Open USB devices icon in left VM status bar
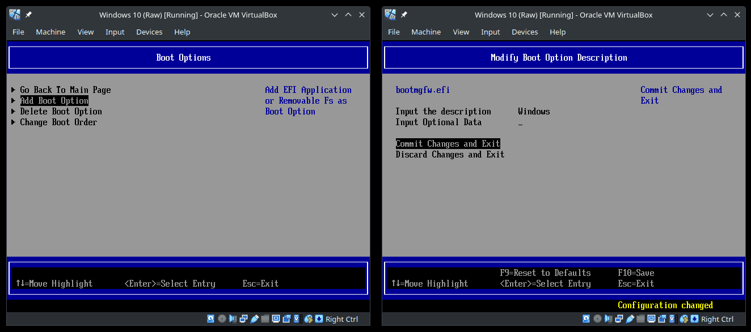Screen dimensions: 751x332 click(x=255, y=319)
